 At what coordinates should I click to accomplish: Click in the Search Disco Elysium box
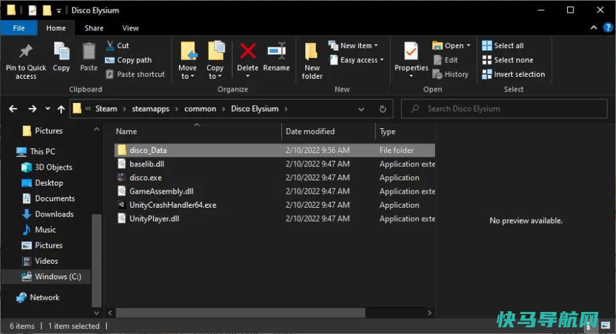[504, 109]
